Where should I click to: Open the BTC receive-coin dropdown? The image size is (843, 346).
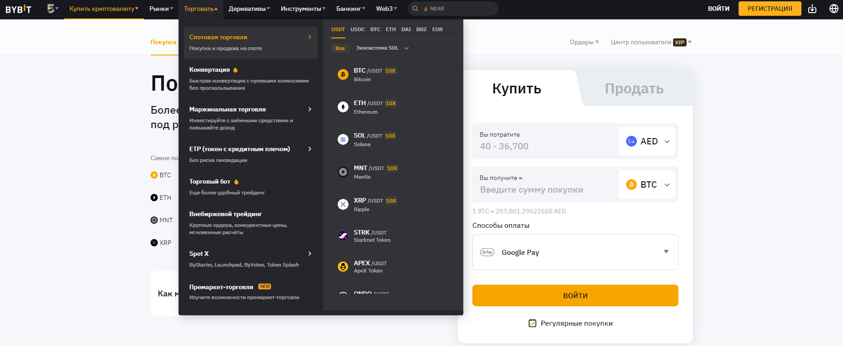[x=647, y=185]
